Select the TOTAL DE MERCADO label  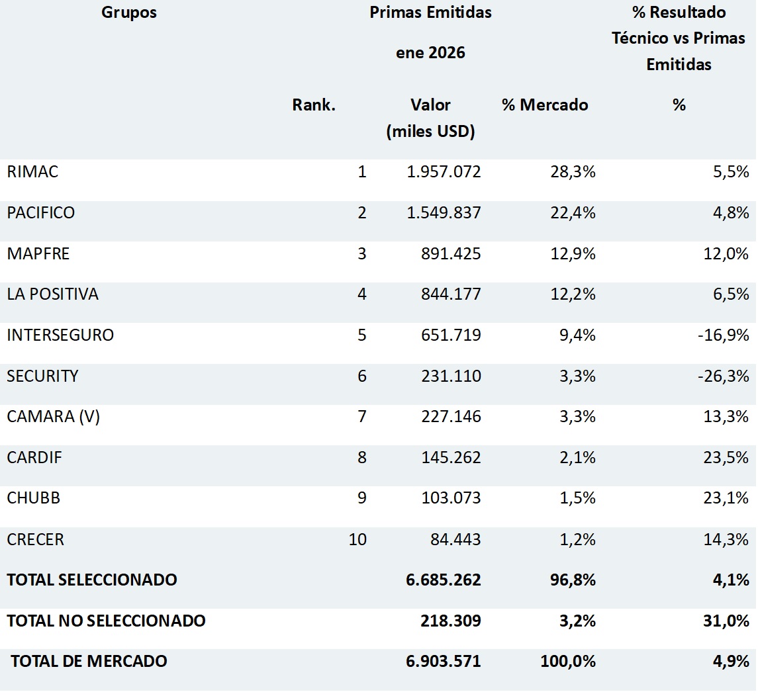pos(89,661)
